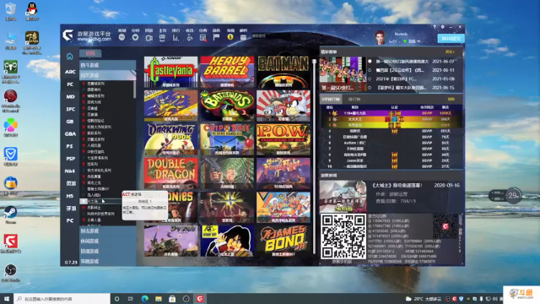Screen dimensions: 540x304
Task: Open the team flag icon
Action: pos(216,37)
